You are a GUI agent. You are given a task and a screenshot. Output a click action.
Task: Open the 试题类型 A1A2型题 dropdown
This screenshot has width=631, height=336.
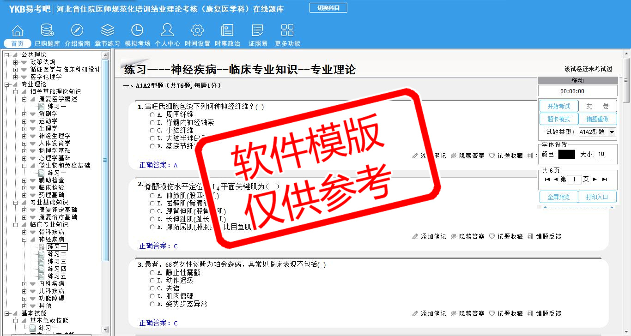point(597,132)
